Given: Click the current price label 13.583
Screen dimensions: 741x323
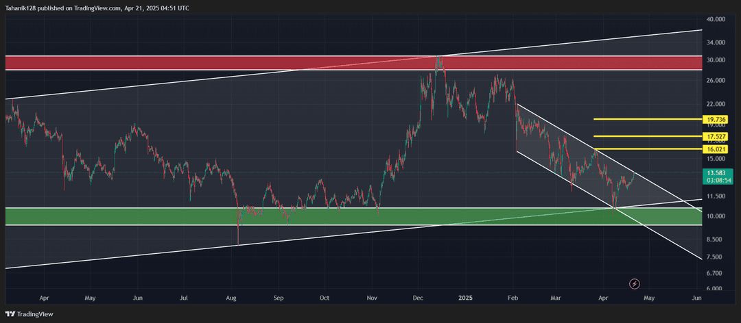Looking at the screenshot, I should click(x=716, y=172).
